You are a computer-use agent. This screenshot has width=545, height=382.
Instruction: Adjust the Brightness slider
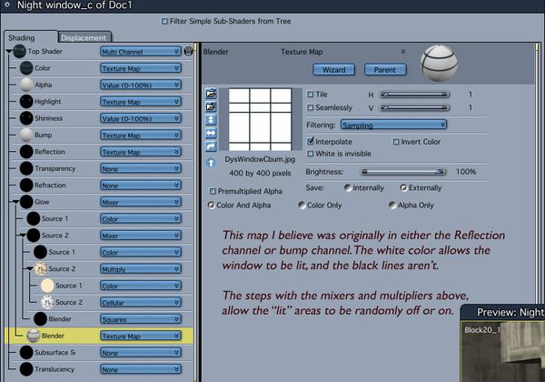coord(403,172)
